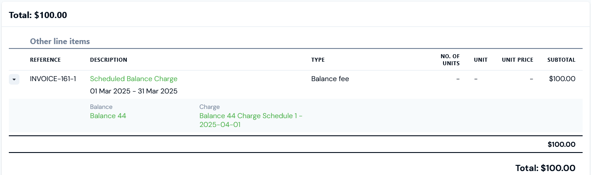The image size is (591, 175).
Task: Open the Balance 44 link
Action: click(108, 116)
